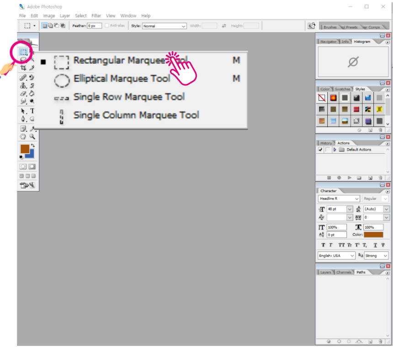The width and height of the screenshot is (393, 356).
Task: Switch to Standard Mode editing
Action: click(x=23, y=167)
